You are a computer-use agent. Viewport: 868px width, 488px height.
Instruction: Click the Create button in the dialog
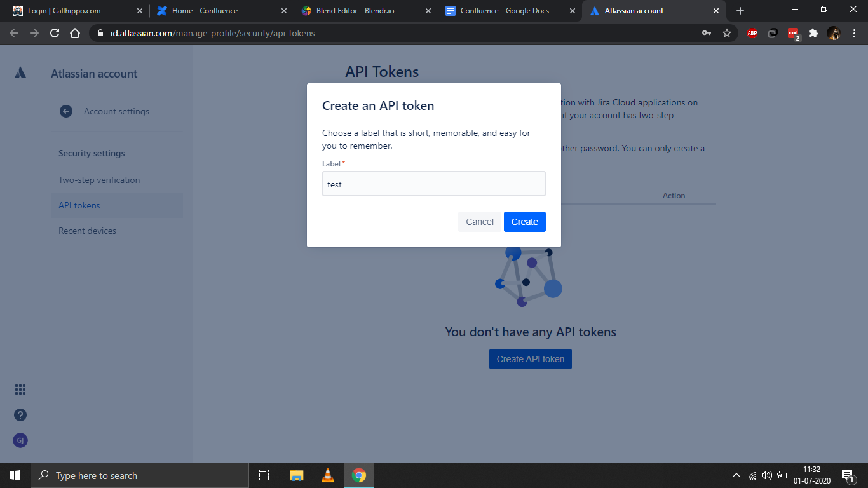(x=525, y=222)
